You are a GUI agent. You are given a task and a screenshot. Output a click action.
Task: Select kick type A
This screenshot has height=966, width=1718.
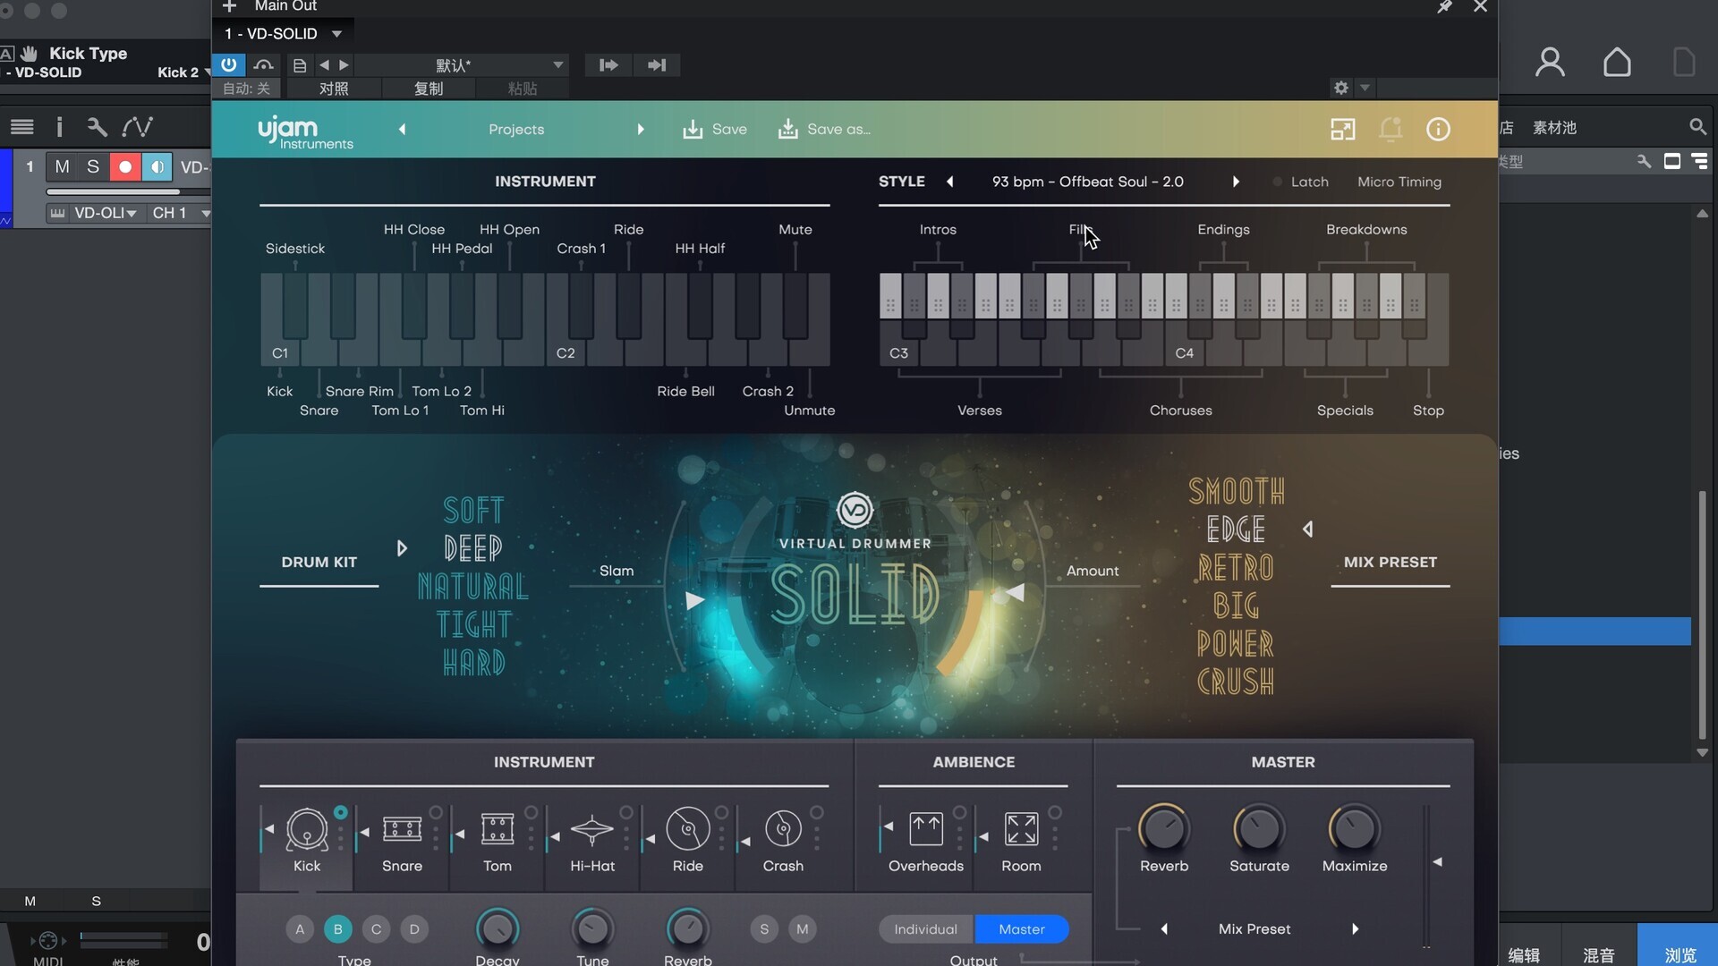pos(300,929)
